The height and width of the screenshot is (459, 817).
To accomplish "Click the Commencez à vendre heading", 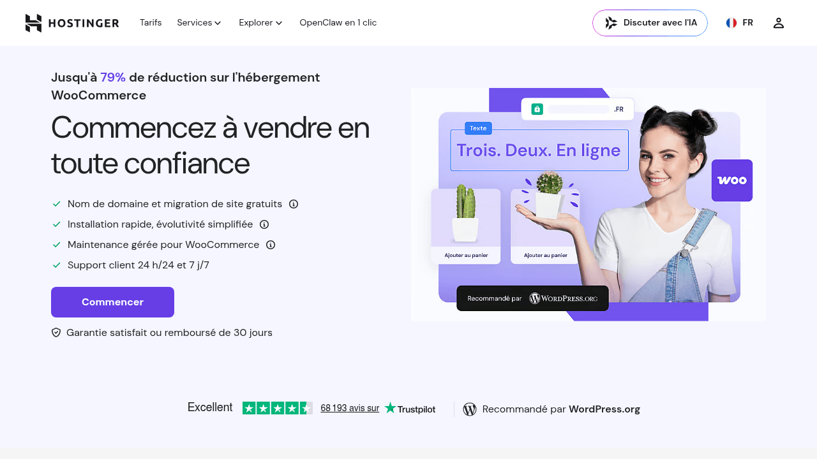I will click(211, 145).
